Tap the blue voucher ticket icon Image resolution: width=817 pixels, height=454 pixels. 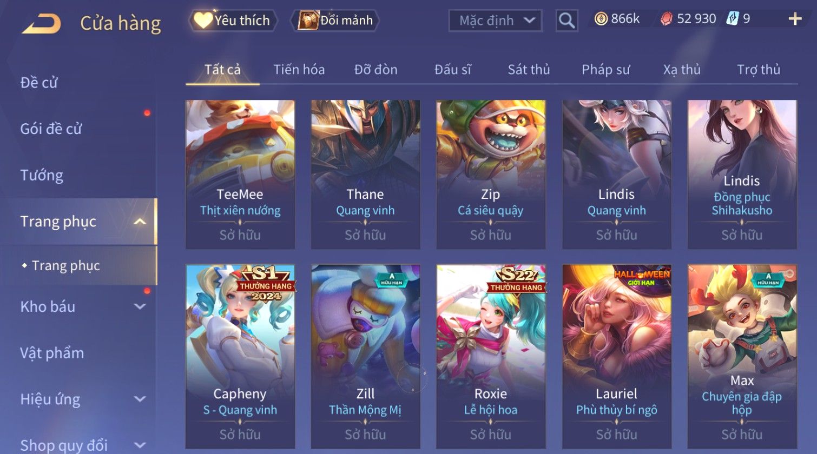(732, 19)
